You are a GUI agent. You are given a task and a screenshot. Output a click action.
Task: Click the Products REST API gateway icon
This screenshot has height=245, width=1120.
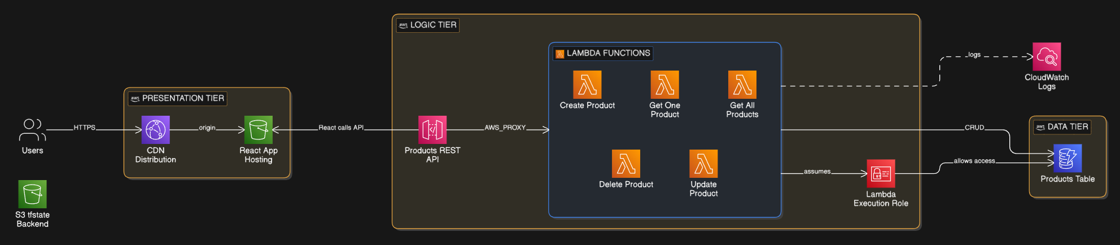(x=432, y=130)
